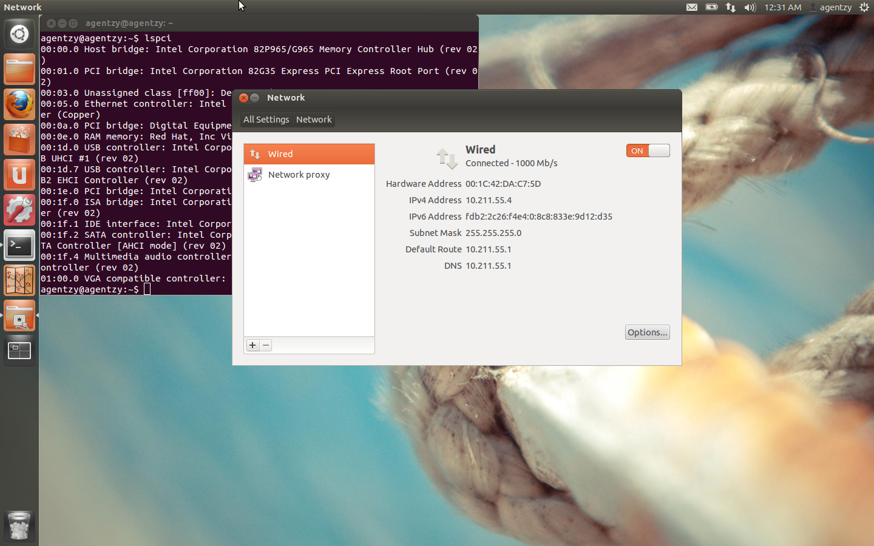Screen dimensions: 874x546
Task: Add a connection with plus button
Action: [252, 345]
